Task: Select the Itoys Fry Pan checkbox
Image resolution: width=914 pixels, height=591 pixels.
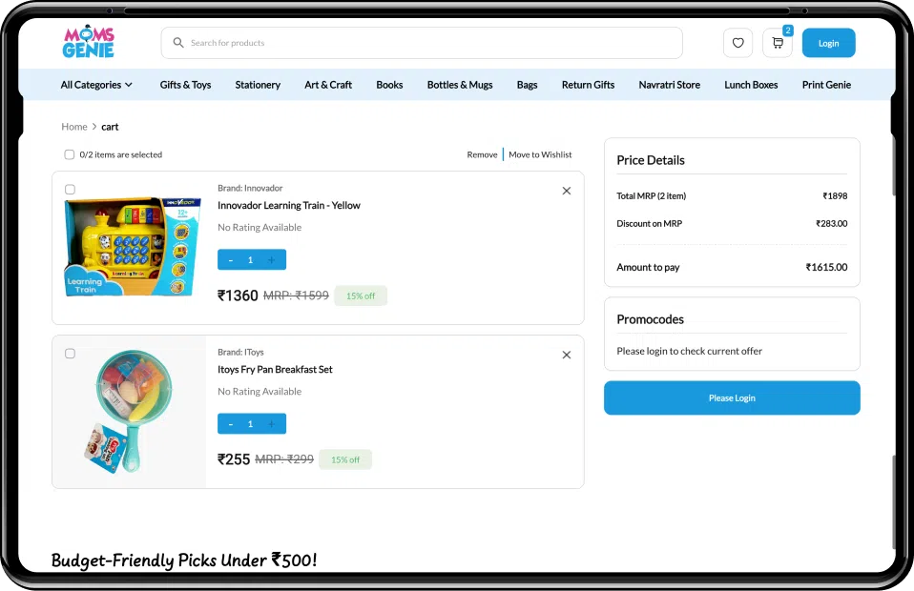Action: click(x=70, y=353)
